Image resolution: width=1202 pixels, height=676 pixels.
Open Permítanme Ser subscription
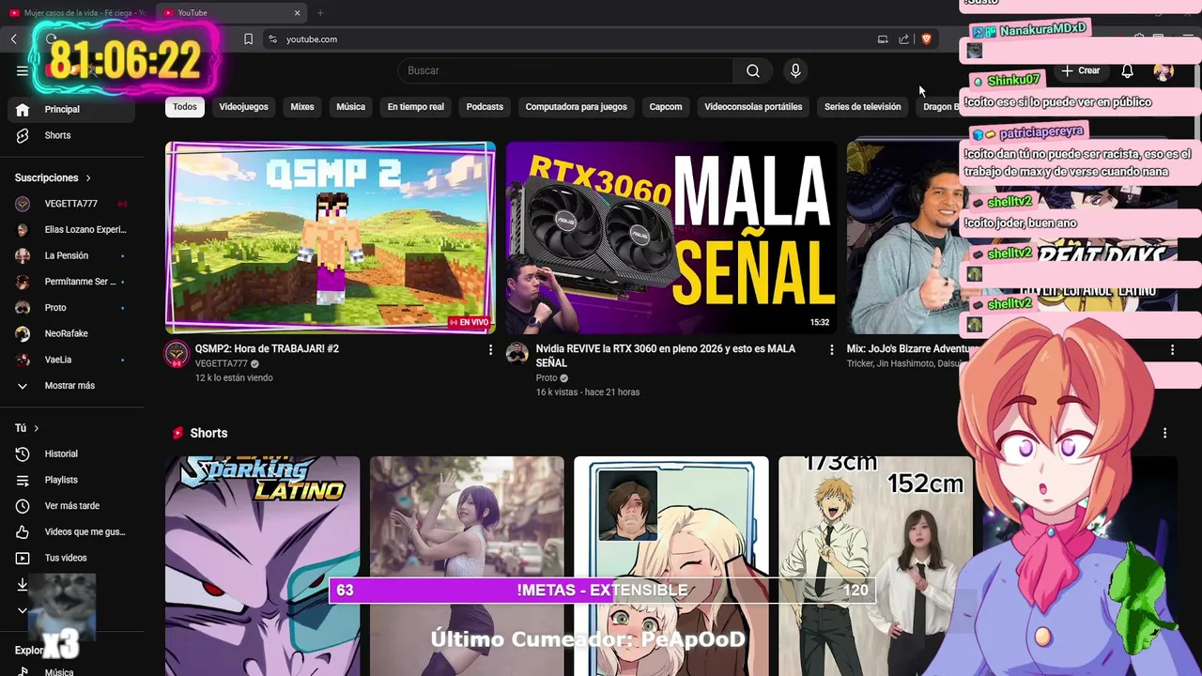pyautogui.click(x=72, y=282)
